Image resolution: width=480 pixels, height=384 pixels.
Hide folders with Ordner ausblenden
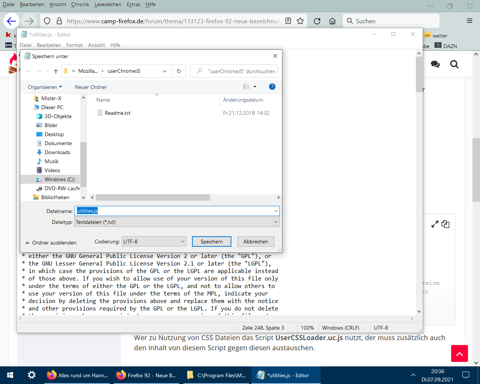(51, 243)
